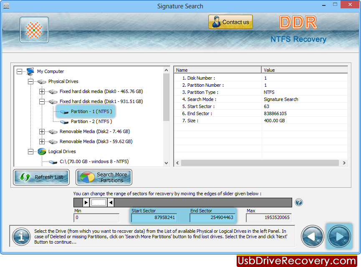Click the Partition - 2 drive icon
Image resolution: width=361 pixels, height=267 pixels.
click(64, 122)
